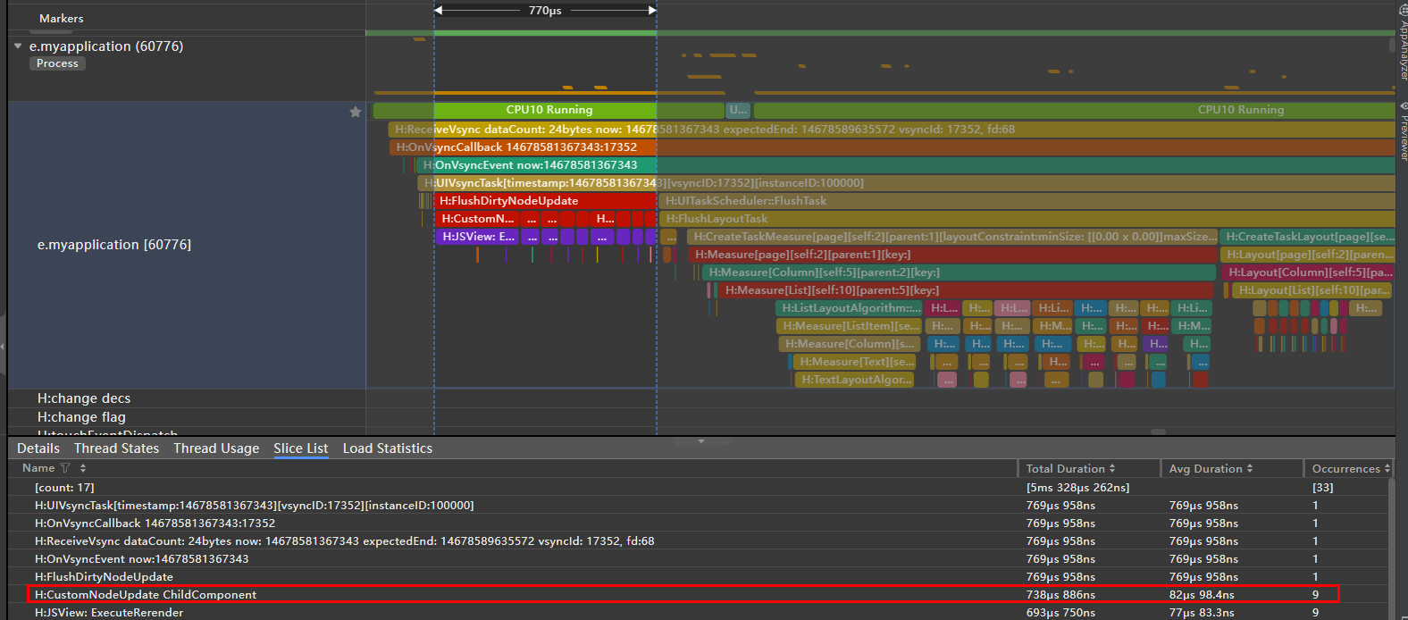Select the H:OnVsyncEvent row in slice list

[x=699, y=558]
